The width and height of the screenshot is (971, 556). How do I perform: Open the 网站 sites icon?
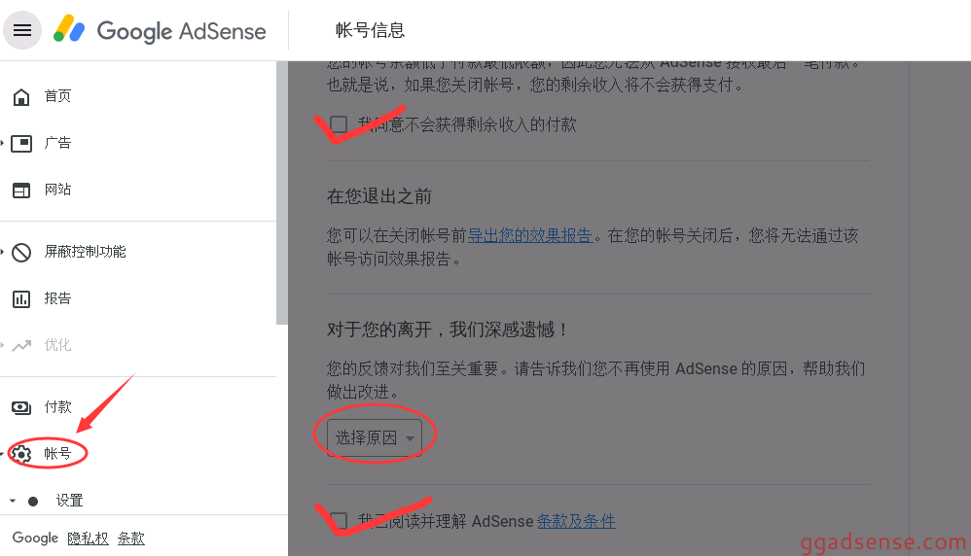(x=21, y=190)
